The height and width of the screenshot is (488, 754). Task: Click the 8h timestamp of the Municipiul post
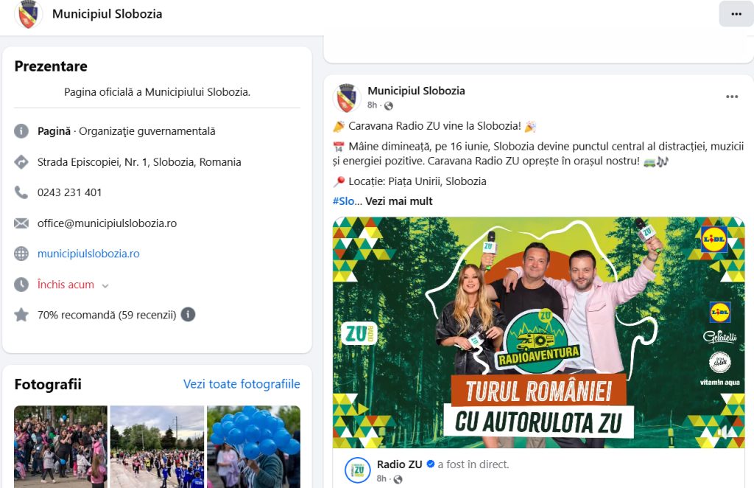tap(372, 105)
